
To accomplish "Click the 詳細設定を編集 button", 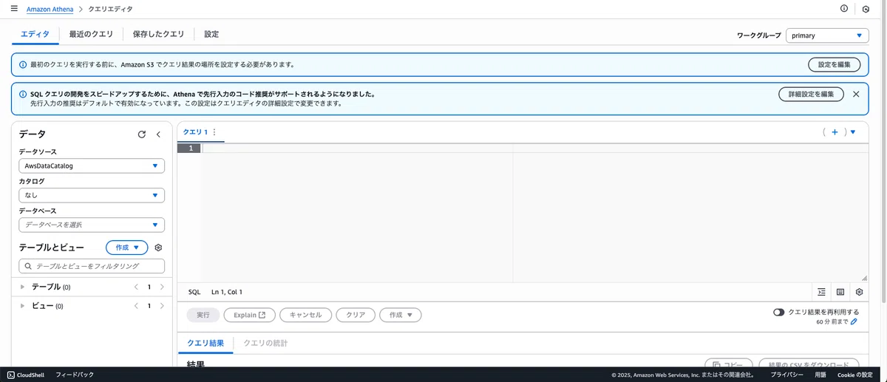I will tap(811, 94).
